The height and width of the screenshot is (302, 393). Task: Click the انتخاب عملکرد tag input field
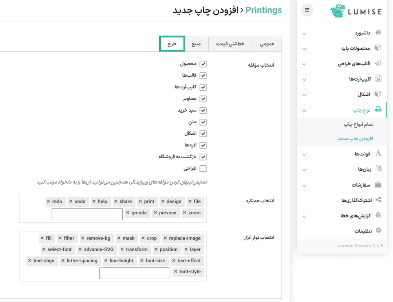[x=87, y=214]
